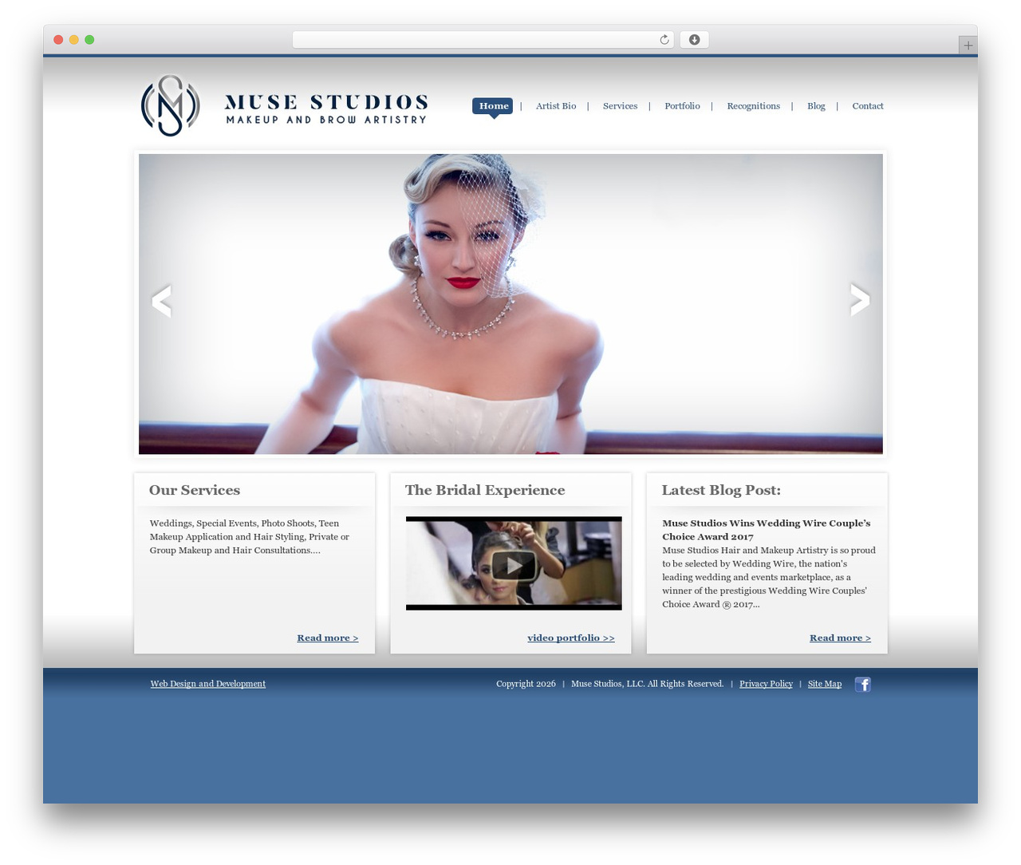Open the Privacy Policy link
The height and width of the screenshot is (865, 1021).
(x=766, y=684)
